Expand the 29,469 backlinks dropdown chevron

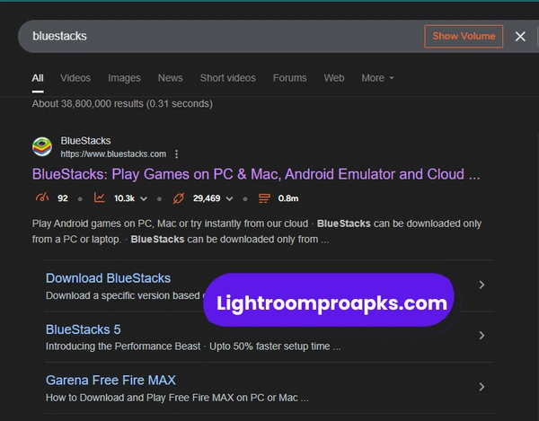click(229, 198)
